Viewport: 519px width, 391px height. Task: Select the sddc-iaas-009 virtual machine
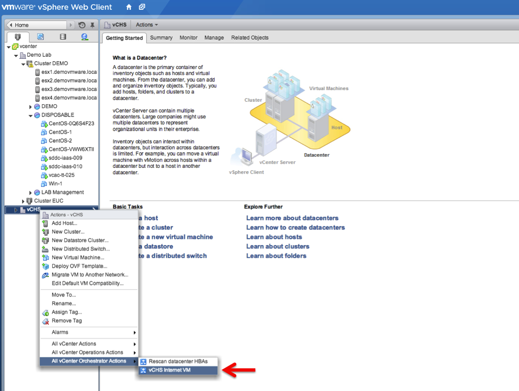66,158
